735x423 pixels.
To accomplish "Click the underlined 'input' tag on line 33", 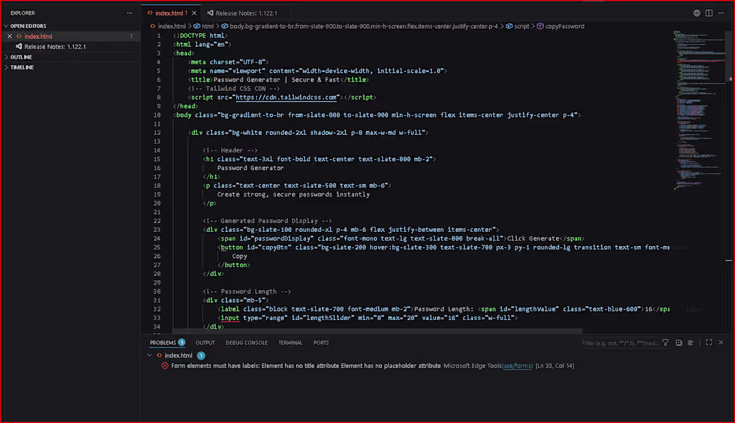I will point(230,318).
